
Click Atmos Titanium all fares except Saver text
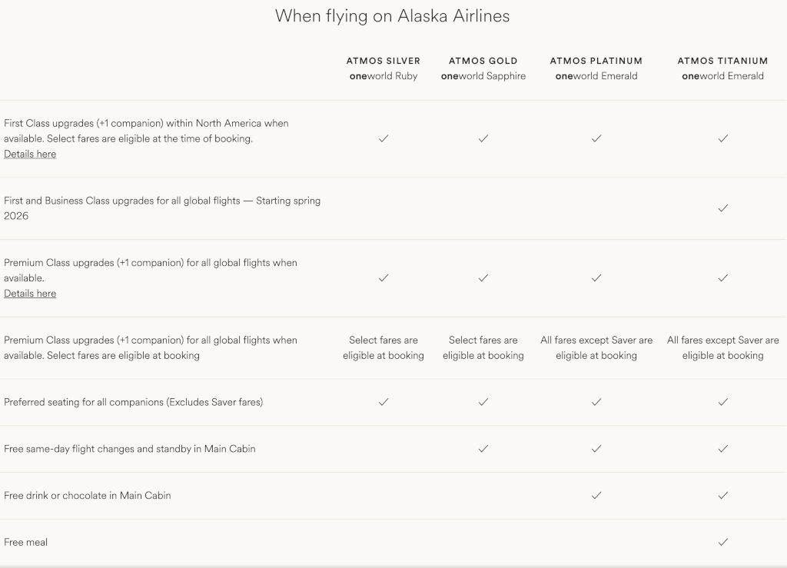click(722, 347)
